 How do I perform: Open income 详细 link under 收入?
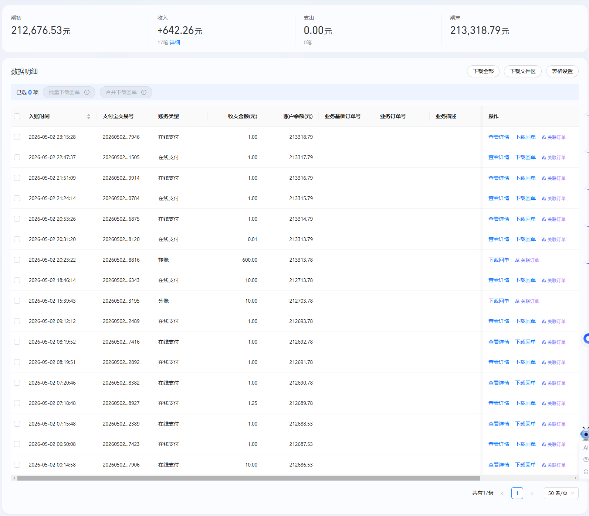point(175,42)
